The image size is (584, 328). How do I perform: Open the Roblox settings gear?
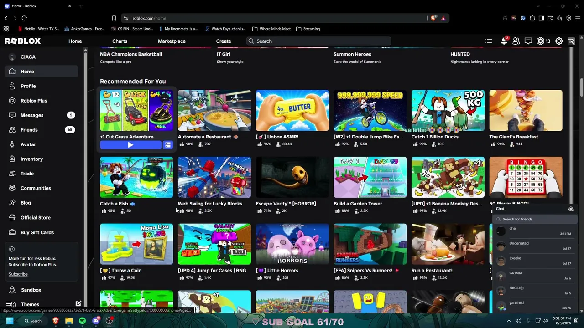coord(559,41)
